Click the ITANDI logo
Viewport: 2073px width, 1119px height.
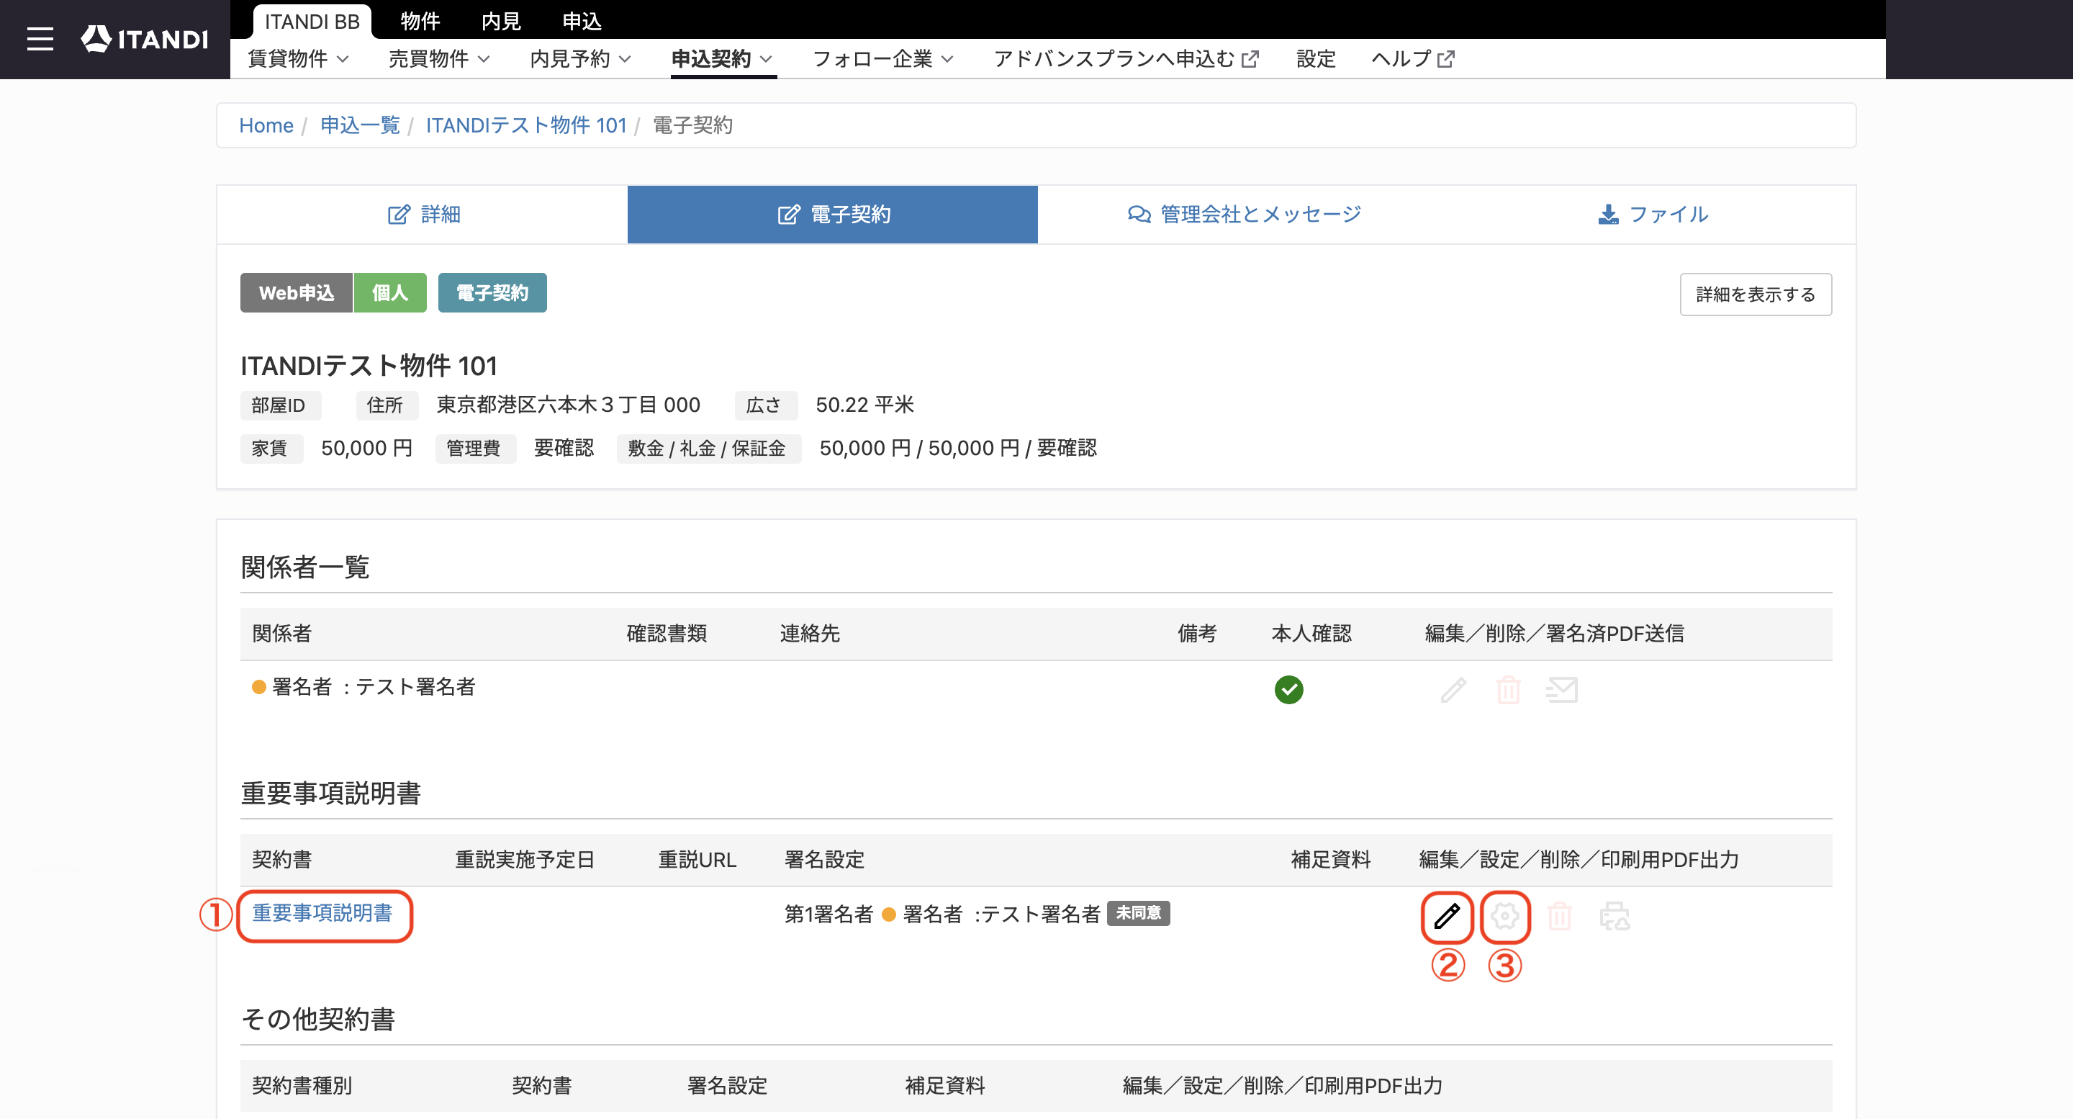click(145, 39)
